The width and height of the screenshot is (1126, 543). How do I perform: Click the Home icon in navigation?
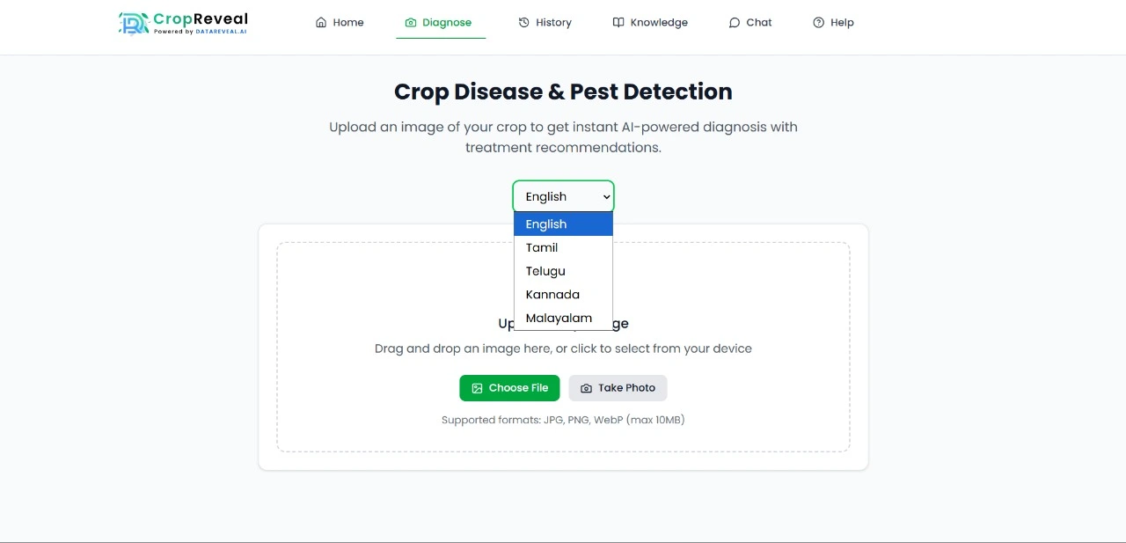click(x=320, y=22)
